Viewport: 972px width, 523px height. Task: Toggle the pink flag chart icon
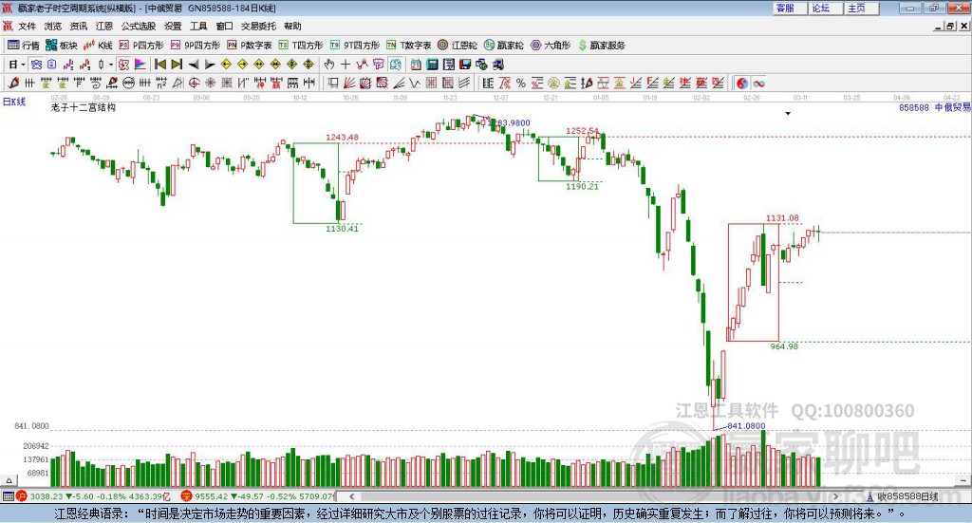140,64
